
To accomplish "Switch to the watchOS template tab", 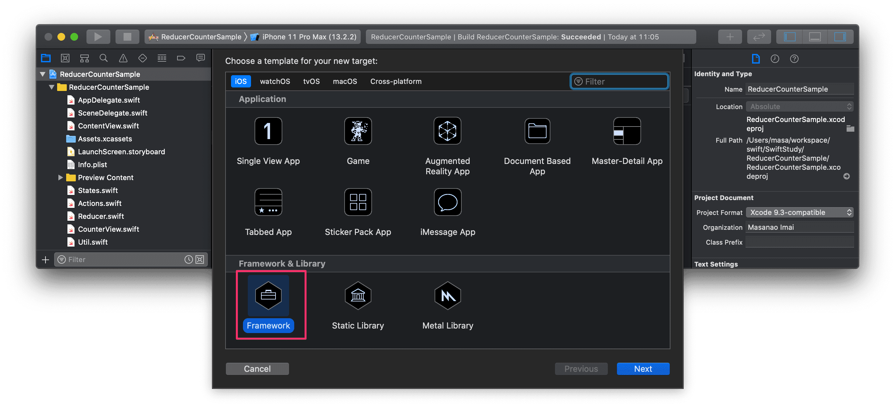I will pyautogui.click(x=275, y=81).
